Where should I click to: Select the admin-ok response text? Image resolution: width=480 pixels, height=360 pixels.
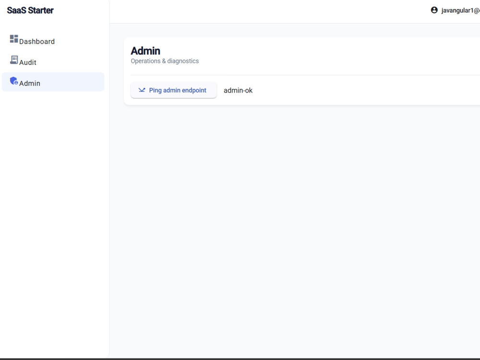pyautogui.click(x=238, y=90)
